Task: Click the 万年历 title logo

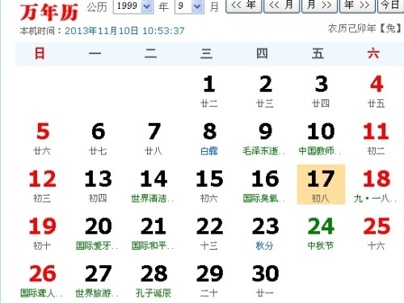Action: pos(49,12)
